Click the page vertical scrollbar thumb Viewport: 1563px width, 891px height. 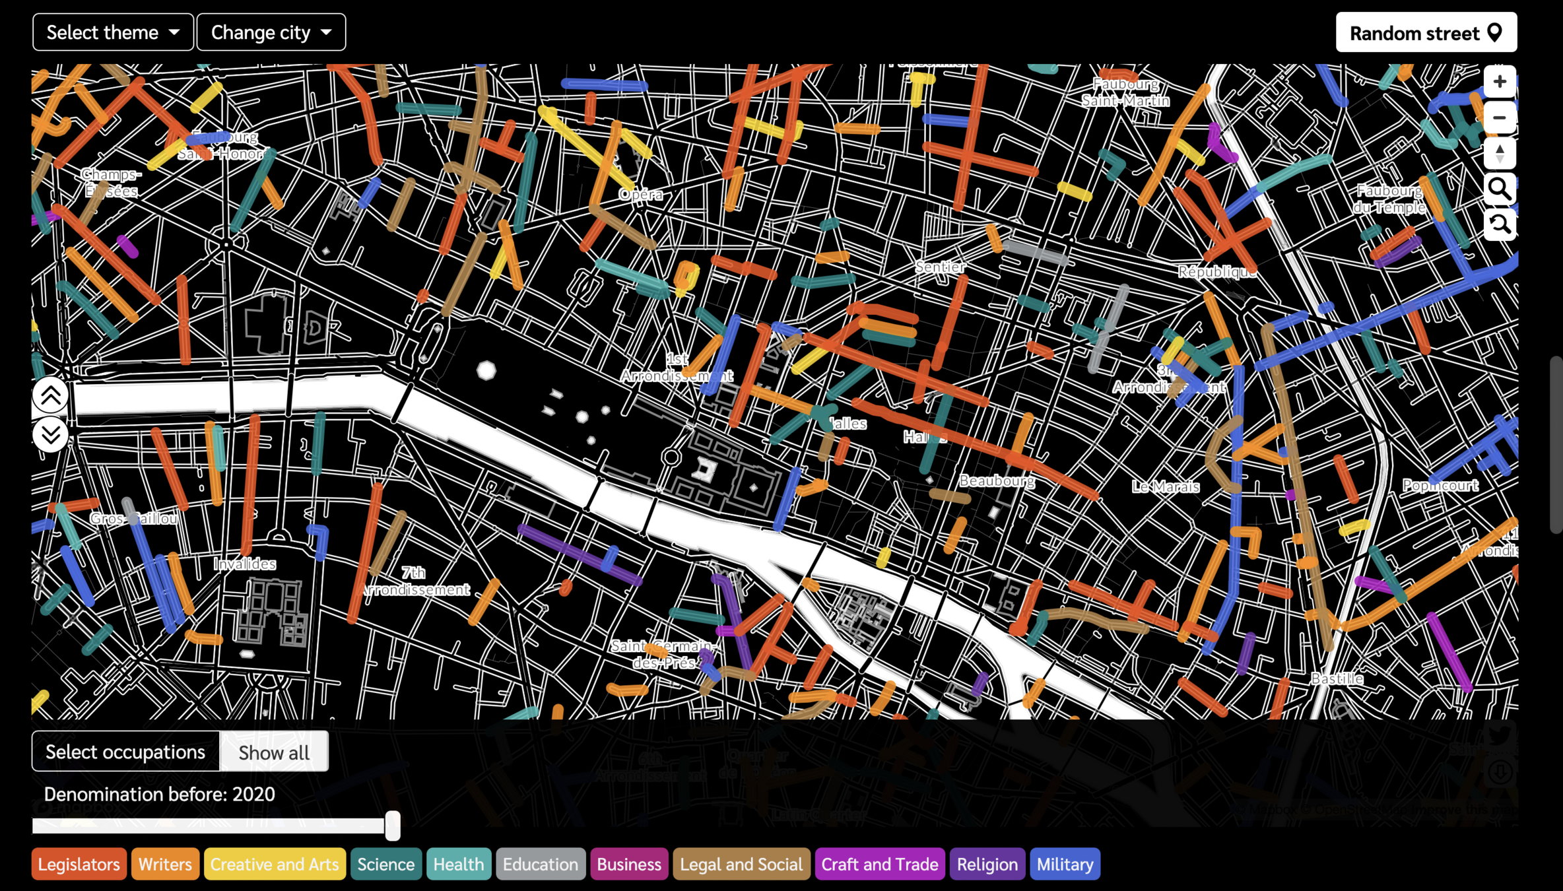[x=1556, y=444]
